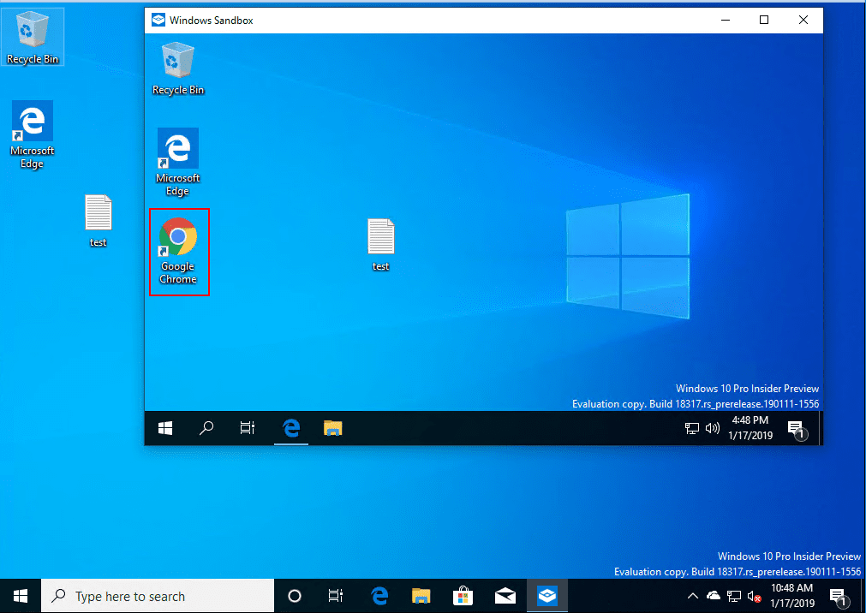The image size is (866, 613).
Task: Expand hidden icons chevron in host tray
Action: click(x=693, y=596)
